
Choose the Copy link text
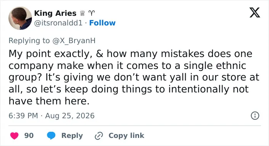pos(126,136)
